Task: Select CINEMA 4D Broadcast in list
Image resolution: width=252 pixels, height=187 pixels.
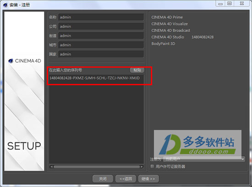Action: tap(170, 31)
